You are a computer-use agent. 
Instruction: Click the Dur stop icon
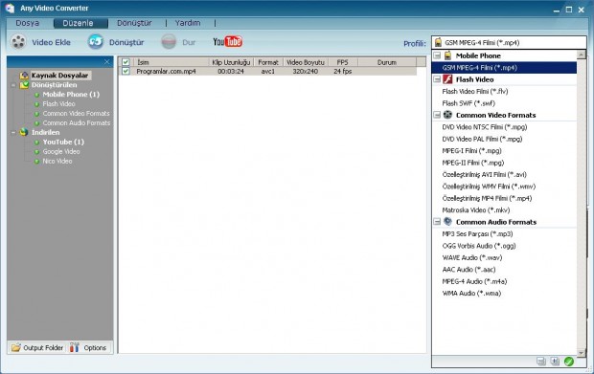click(x=169, y=41)
